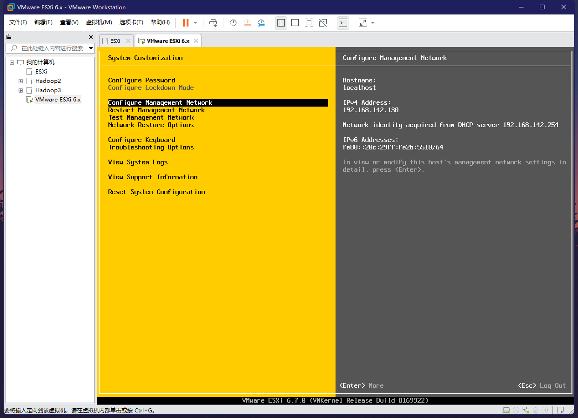This screenshot has height=418, width=578.
Task: Click the Configure Password menu entry
Action: pos(141,80)
